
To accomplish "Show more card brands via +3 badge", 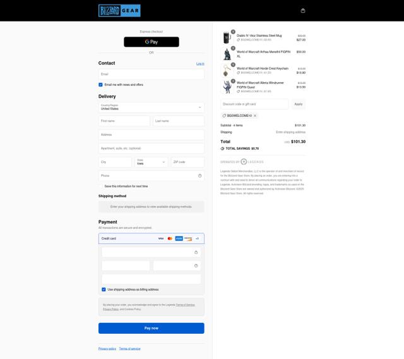I will pos(197,238).
